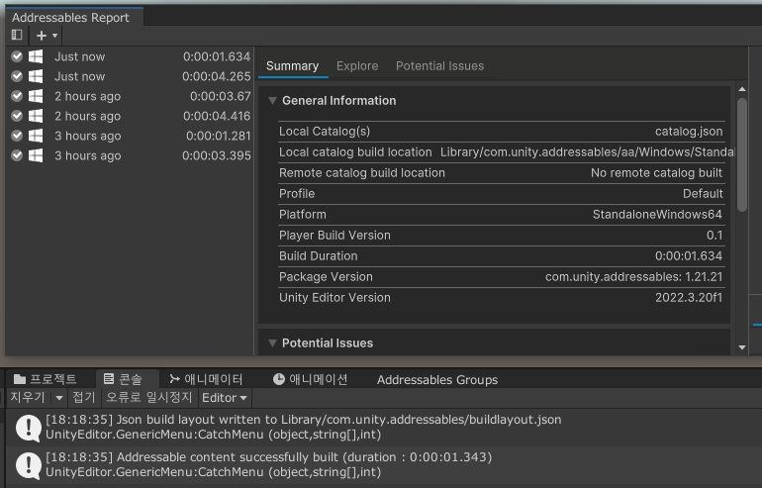The width and height of the screenshot is (762, 488).
Task: Click success checkmark of the 0:00:04.265 build
Action: [x=17, y=76]
